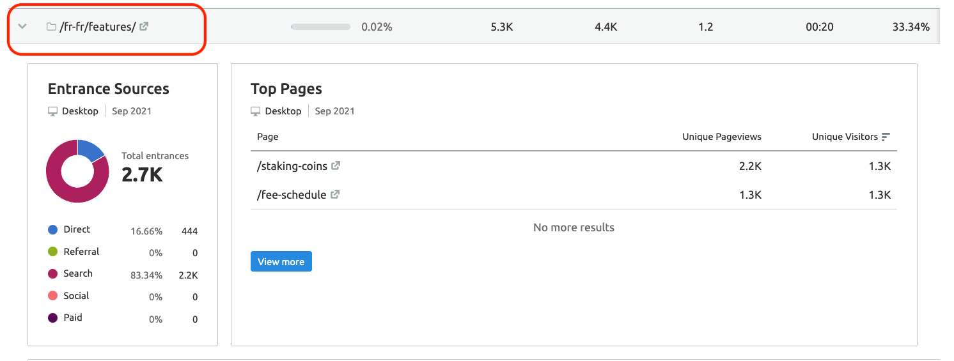The width and height of the screenshot is (954, 361).
Task: Click desktop icon under Entrance Sources
Action: (53, 111)
